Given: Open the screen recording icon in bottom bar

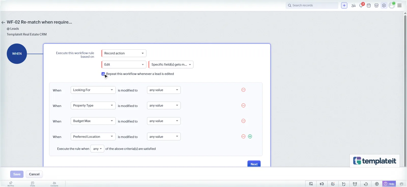Looking at the screenshot, I should pos(311,184).
